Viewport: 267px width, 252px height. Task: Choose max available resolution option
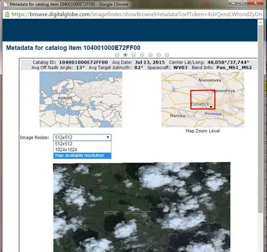pyautogui.click(x=82, y=155)
